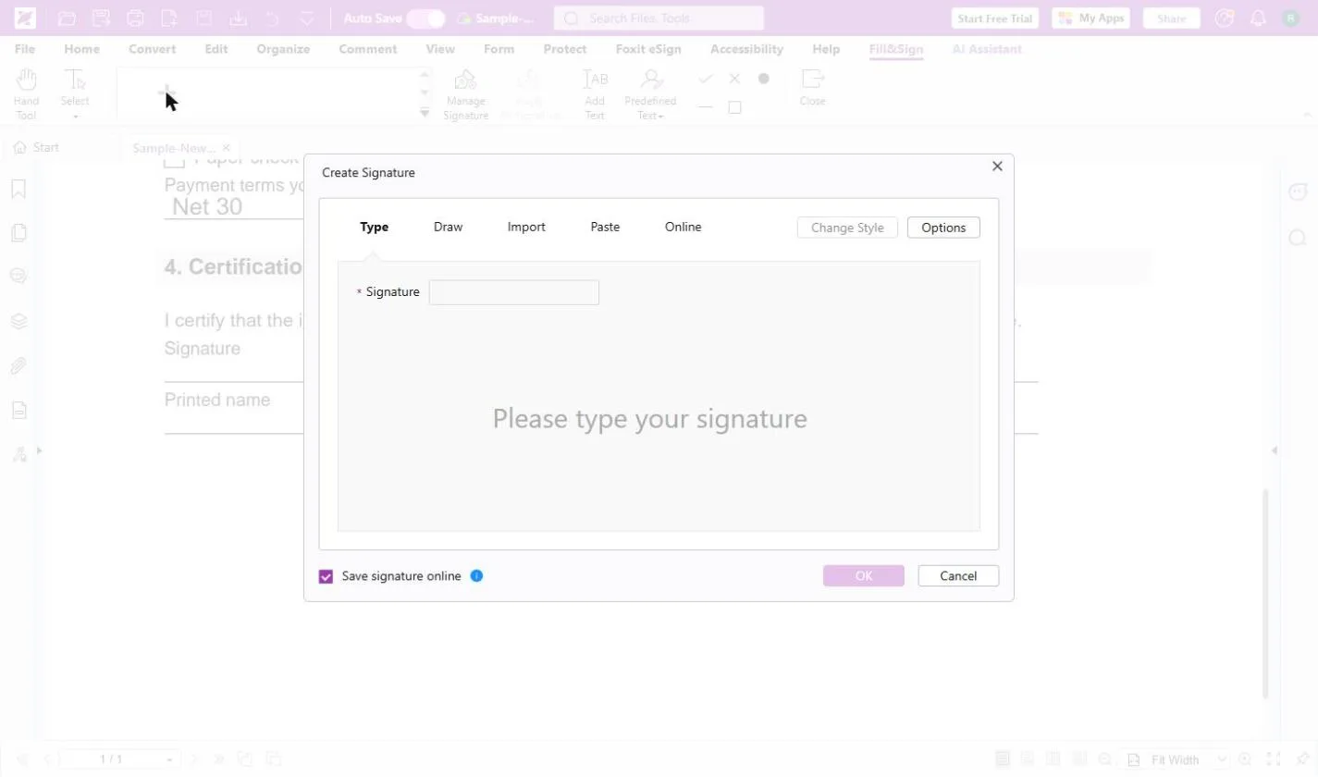Click the Start Free Trial button
The image size is (1318, 777).
pos(995,18)
